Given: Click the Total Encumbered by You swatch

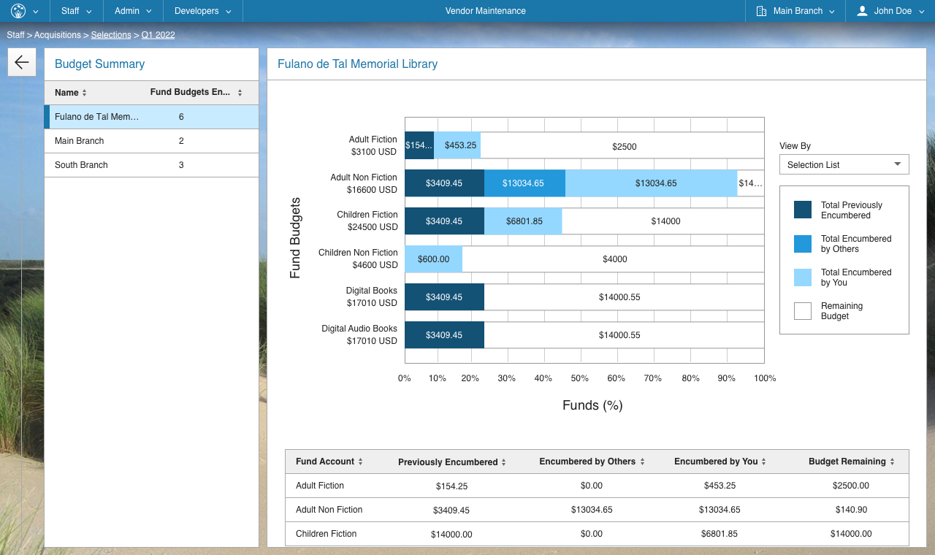Looking at the screenshot, I should coord(803,277).
